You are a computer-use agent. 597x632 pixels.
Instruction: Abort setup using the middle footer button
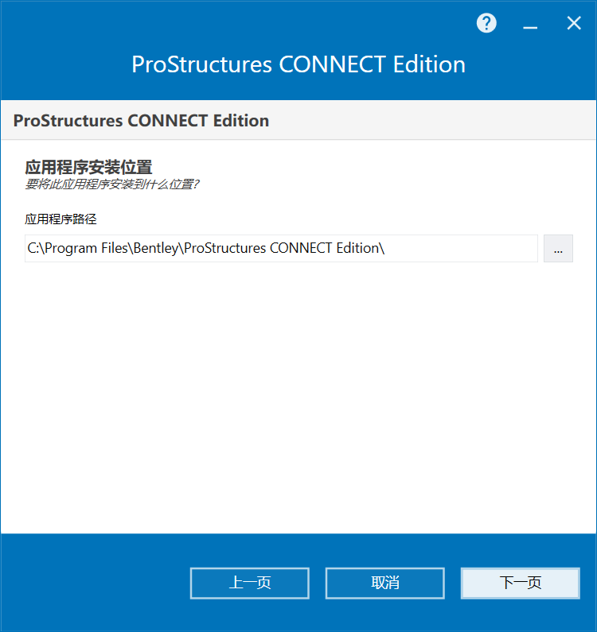(x=385, y=584)
